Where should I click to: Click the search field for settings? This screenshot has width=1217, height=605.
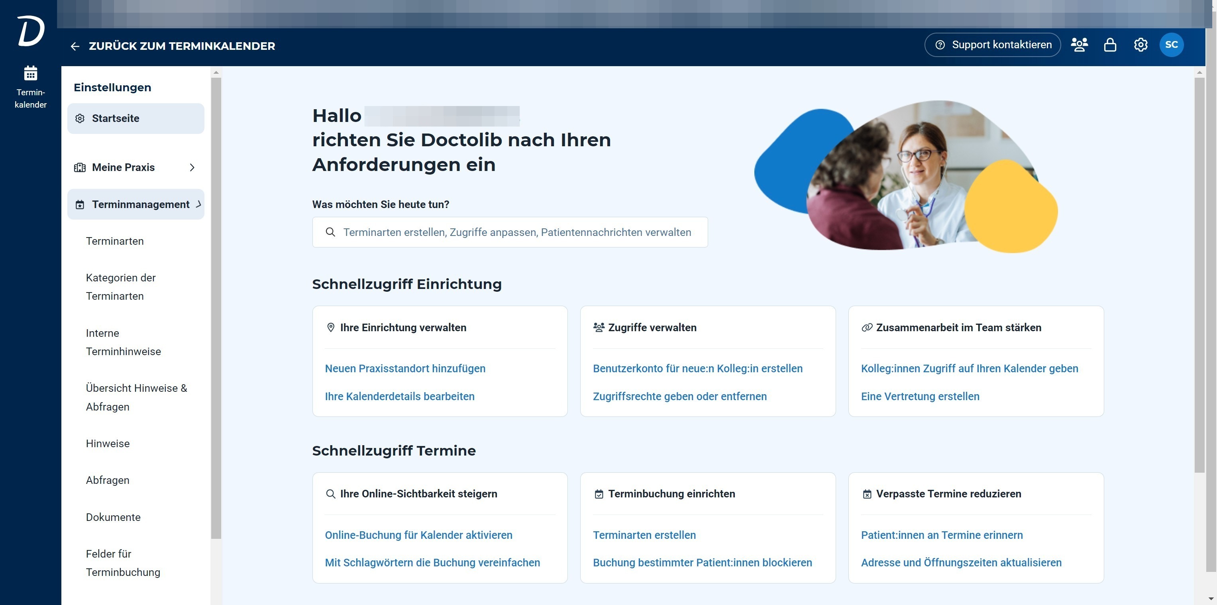coord(510,232)
